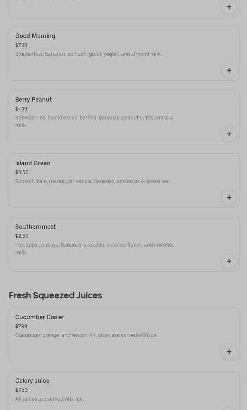View the Southernmost item title
This screenshot has height=410, width=247.
coord(36,227)
